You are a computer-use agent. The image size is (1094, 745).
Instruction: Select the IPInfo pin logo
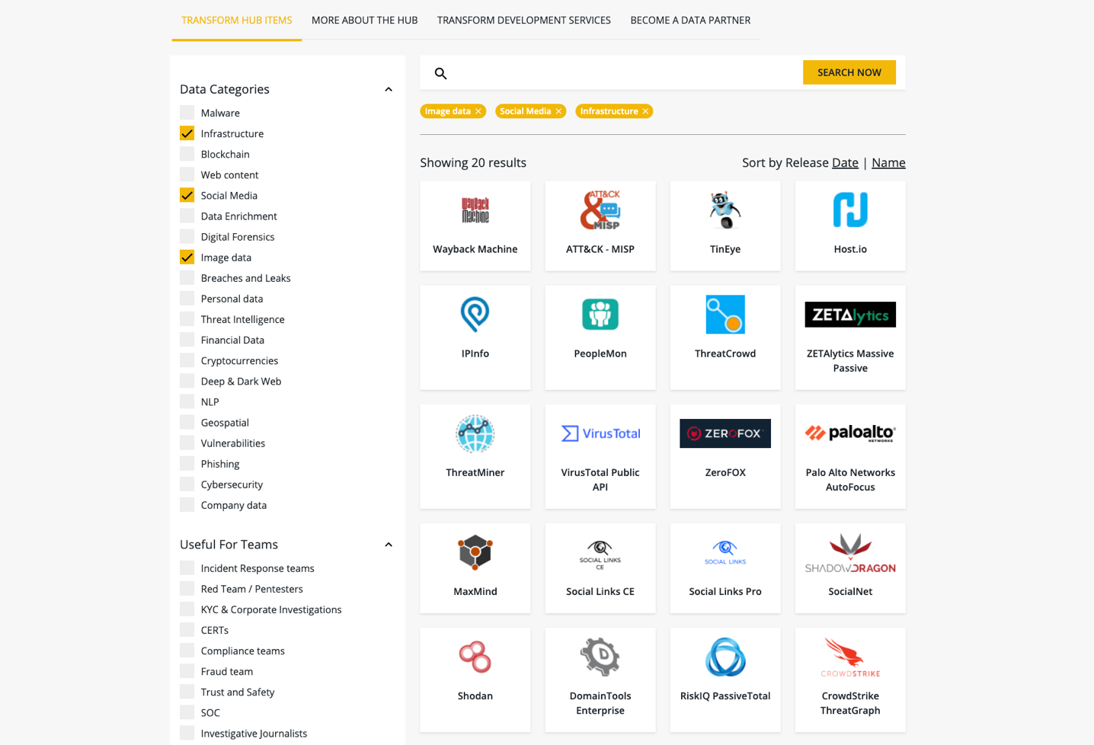point(475,315)
